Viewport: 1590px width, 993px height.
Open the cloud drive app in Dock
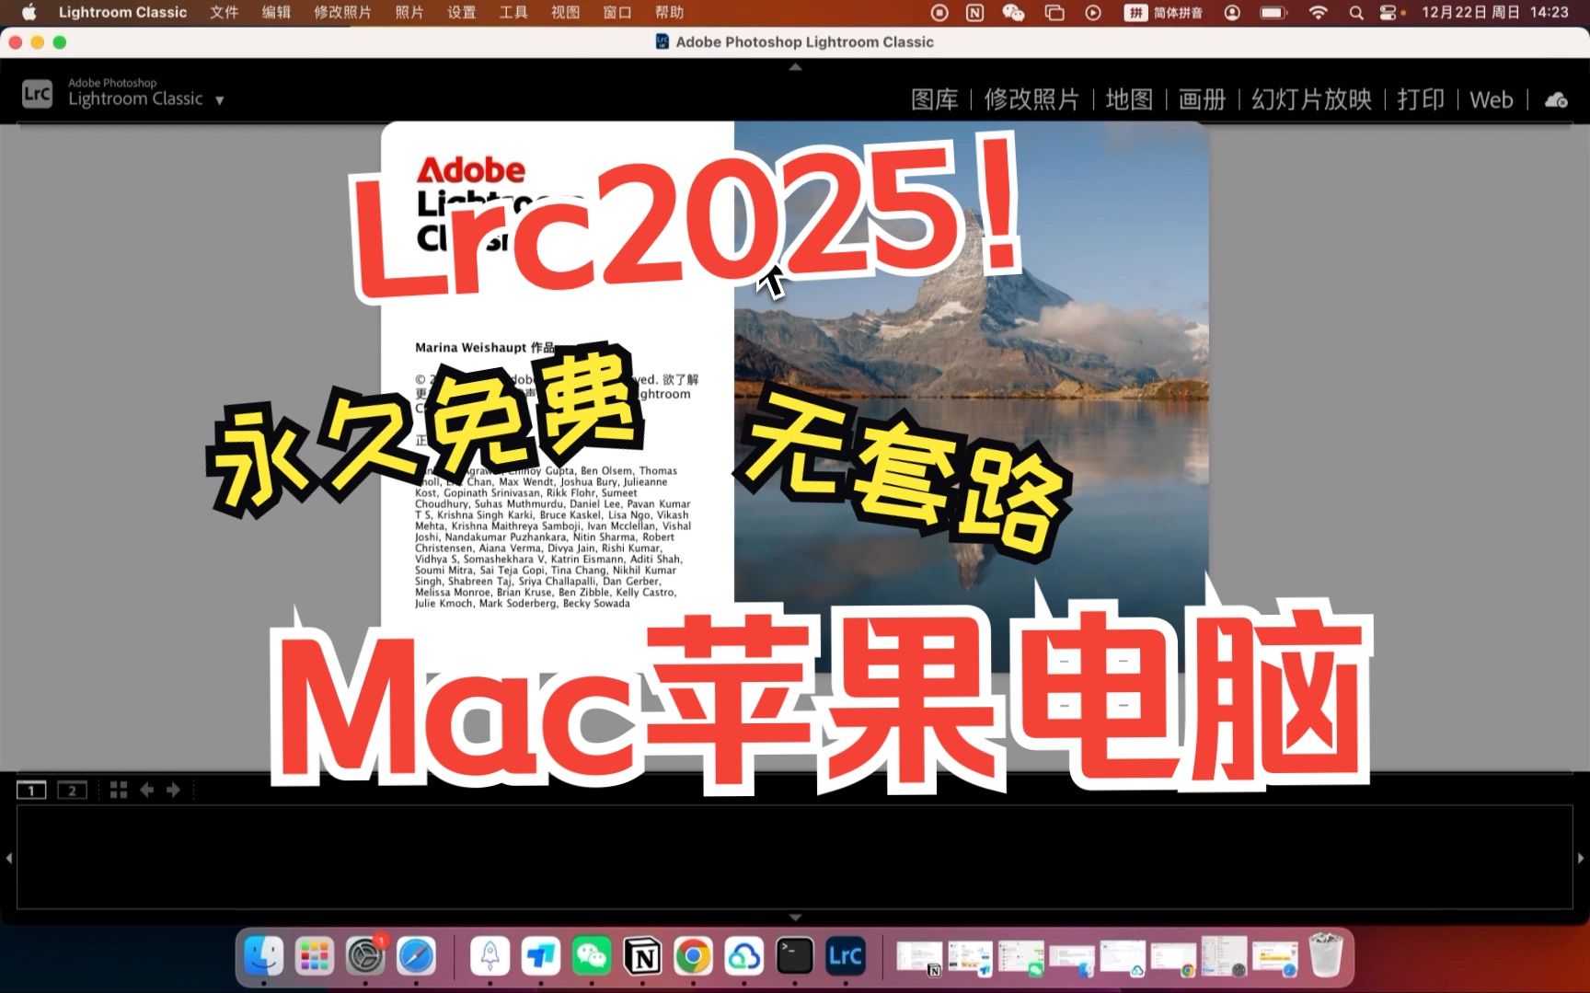(743, 956)
